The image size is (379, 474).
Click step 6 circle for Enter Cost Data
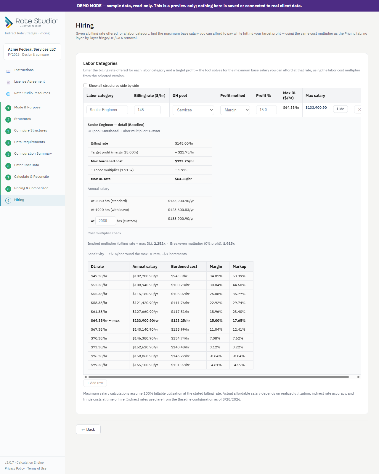click(8, 166)
